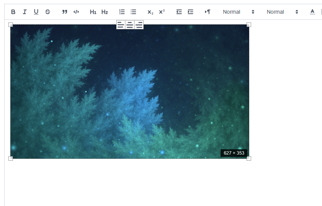Click the top-right image resize handle
The height and width of the screenshot is (206, 322).
pyautogui.click(x=249, y=25)
